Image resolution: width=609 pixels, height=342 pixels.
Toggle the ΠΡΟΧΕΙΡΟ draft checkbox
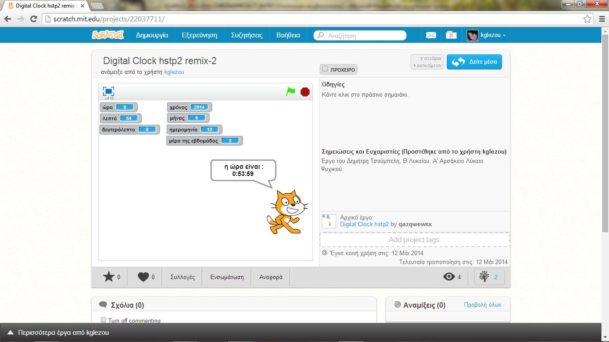pyautogui.click(x=325, y=69)
